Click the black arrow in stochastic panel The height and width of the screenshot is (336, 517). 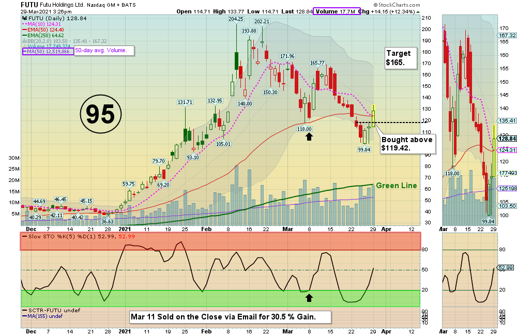[x=309, y=297]
